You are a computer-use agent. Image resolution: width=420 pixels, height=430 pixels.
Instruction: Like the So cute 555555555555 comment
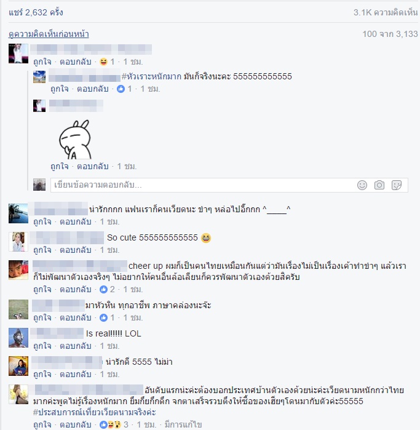tap(42, 250)
